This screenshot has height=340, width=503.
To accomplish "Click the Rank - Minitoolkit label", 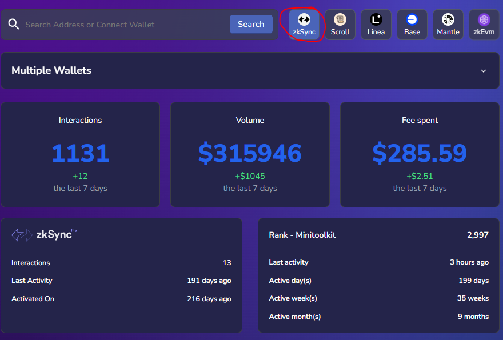I will [x=302, y=235].
